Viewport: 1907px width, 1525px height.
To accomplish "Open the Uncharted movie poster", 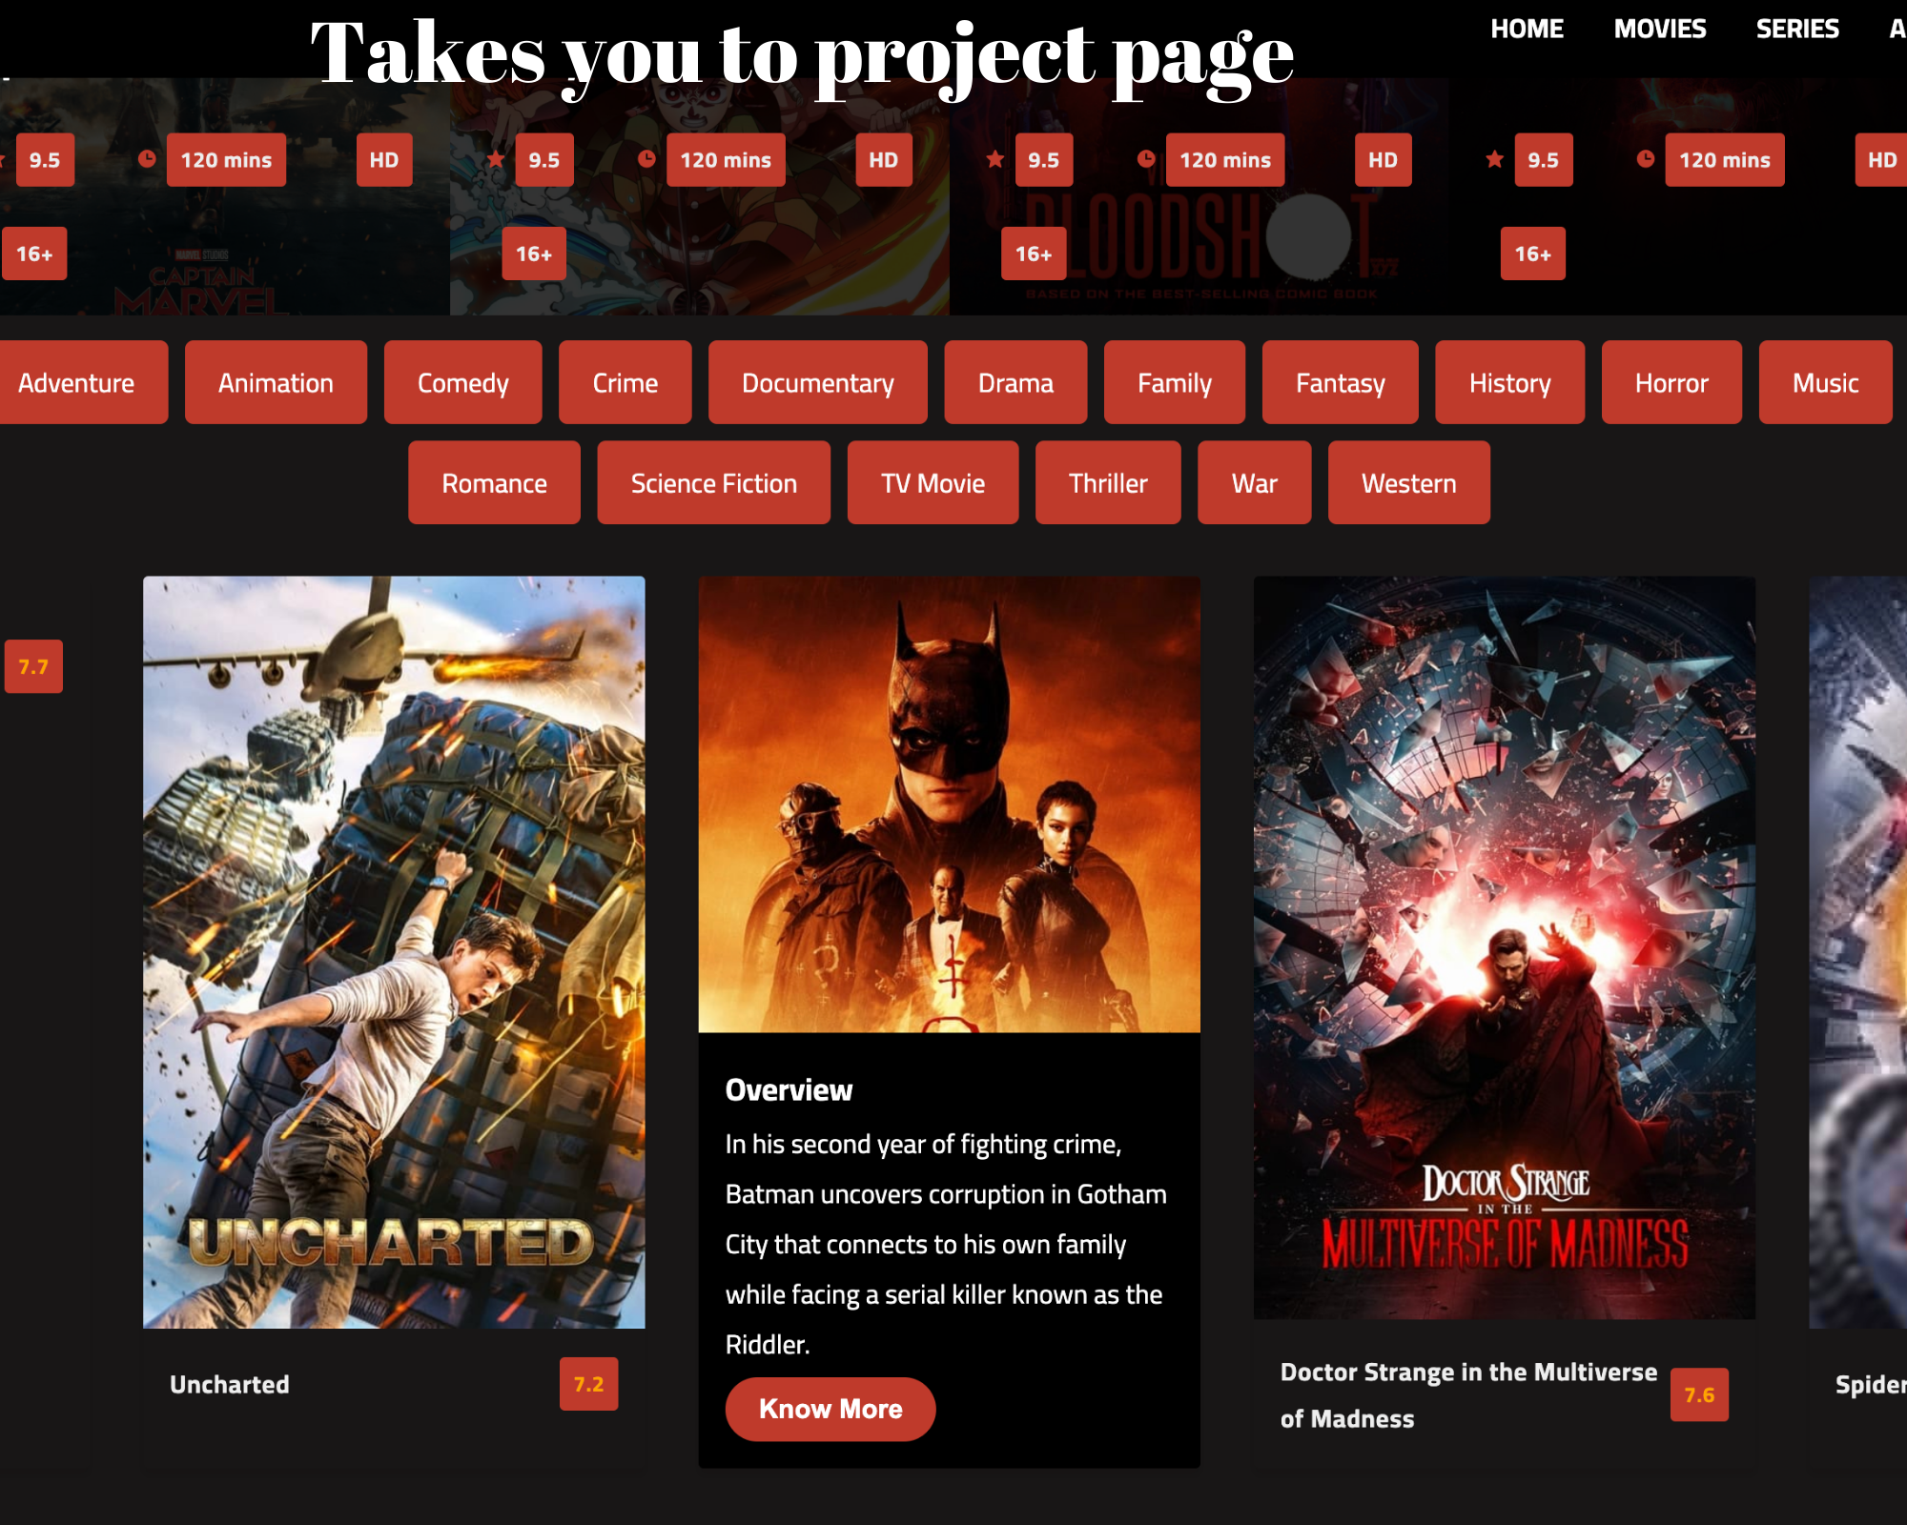I will (394, 951).
